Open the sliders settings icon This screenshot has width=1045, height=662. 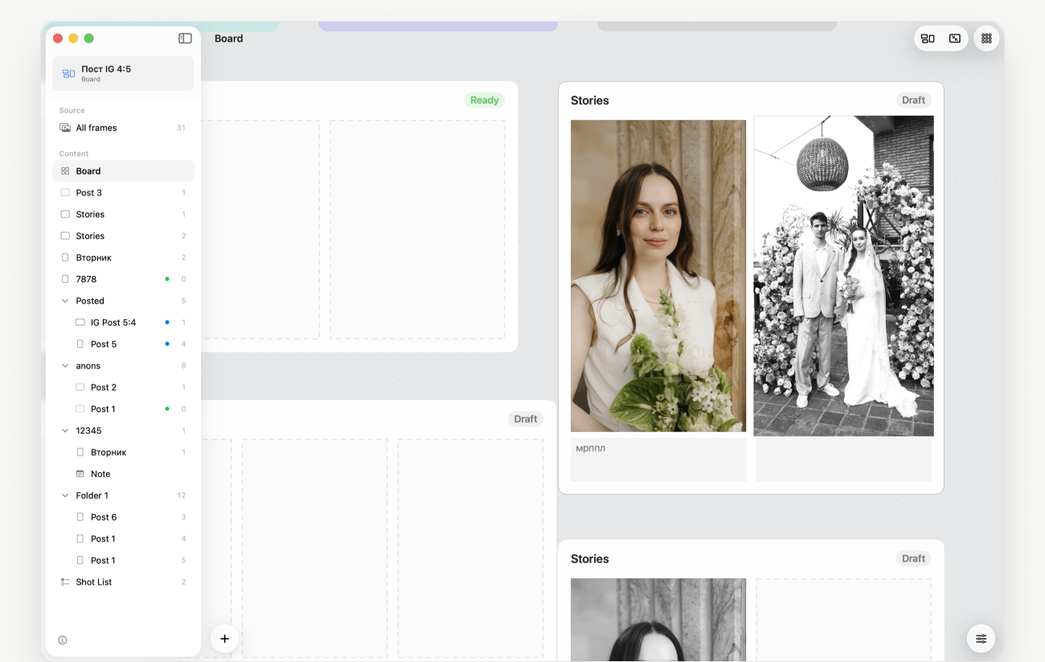(x=981, y=639)
